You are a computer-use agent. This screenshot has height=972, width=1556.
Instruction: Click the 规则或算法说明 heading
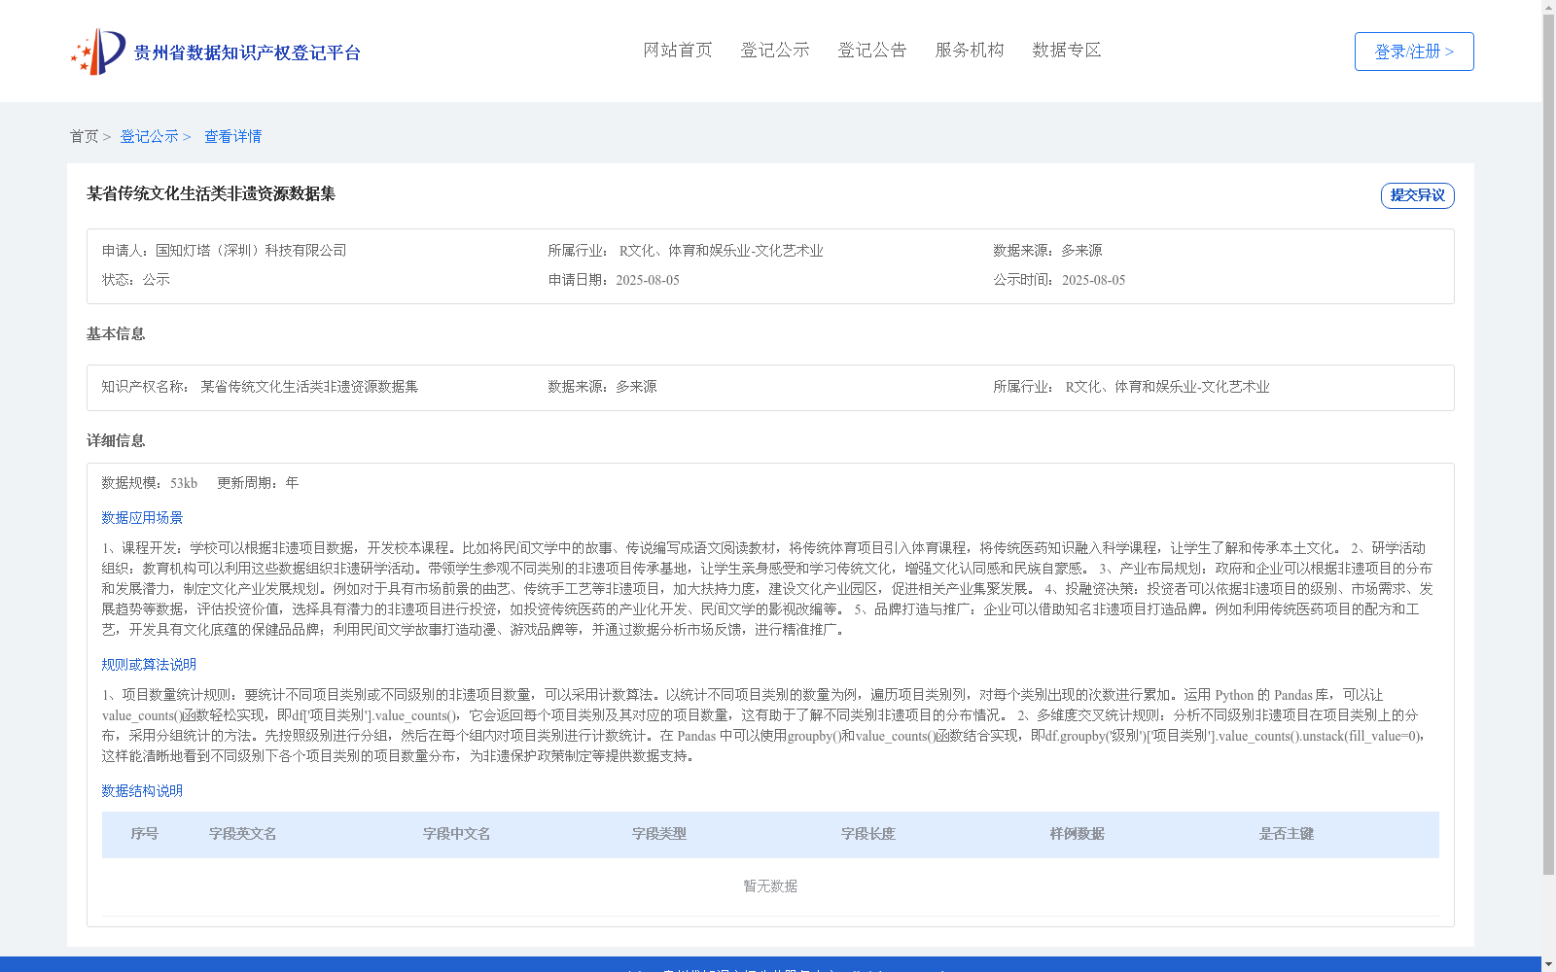(x=149, y=665)
